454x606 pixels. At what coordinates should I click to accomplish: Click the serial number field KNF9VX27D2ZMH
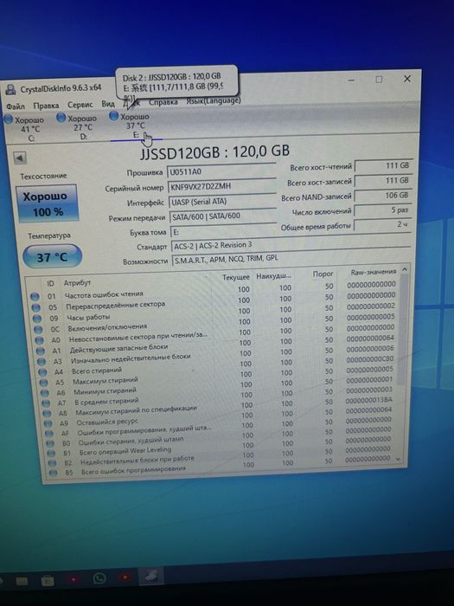(x=222, y=186)
